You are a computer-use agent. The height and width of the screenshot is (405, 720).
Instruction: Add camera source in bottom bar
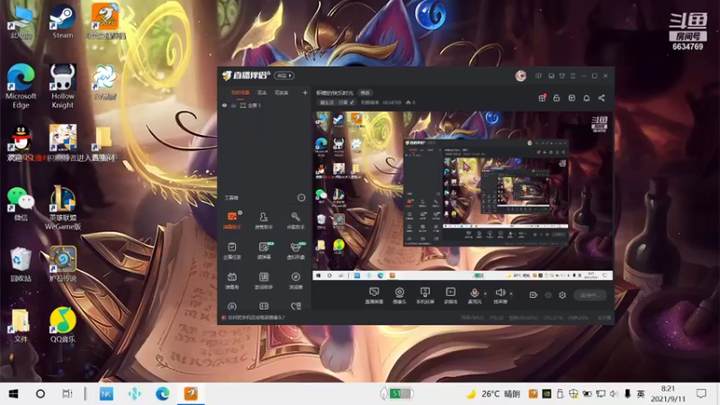(x=400, y=295)
